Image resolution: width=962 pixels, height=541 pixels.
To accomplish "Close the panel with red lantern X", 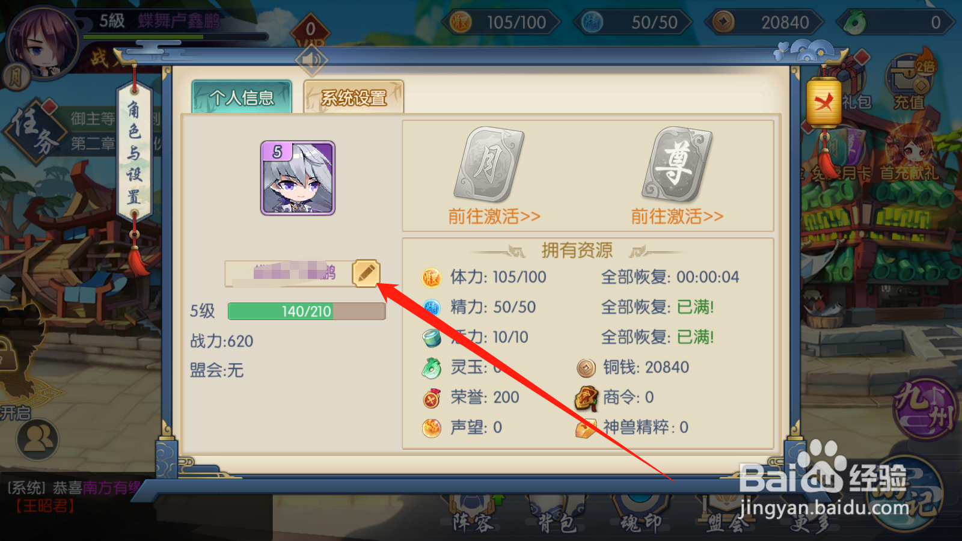I will tap(824, 102).
